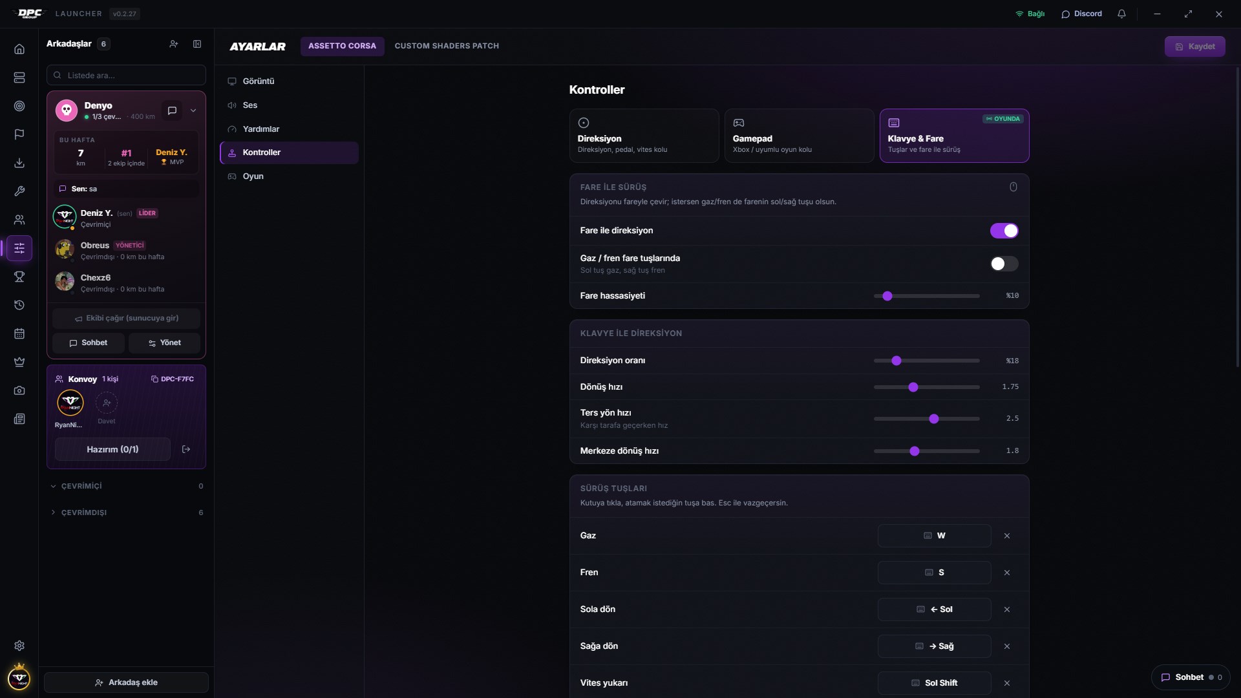Image resolution: width=1241 pixels, height=698 pixels.
Task: Open the downloads sidebar icon
Action: (x=19, y=163)
